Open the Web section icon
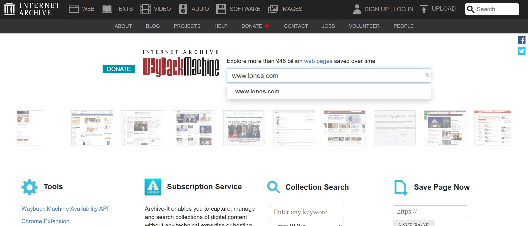Image resolution: width=528 pixels, height=226 pixels. 74,9
